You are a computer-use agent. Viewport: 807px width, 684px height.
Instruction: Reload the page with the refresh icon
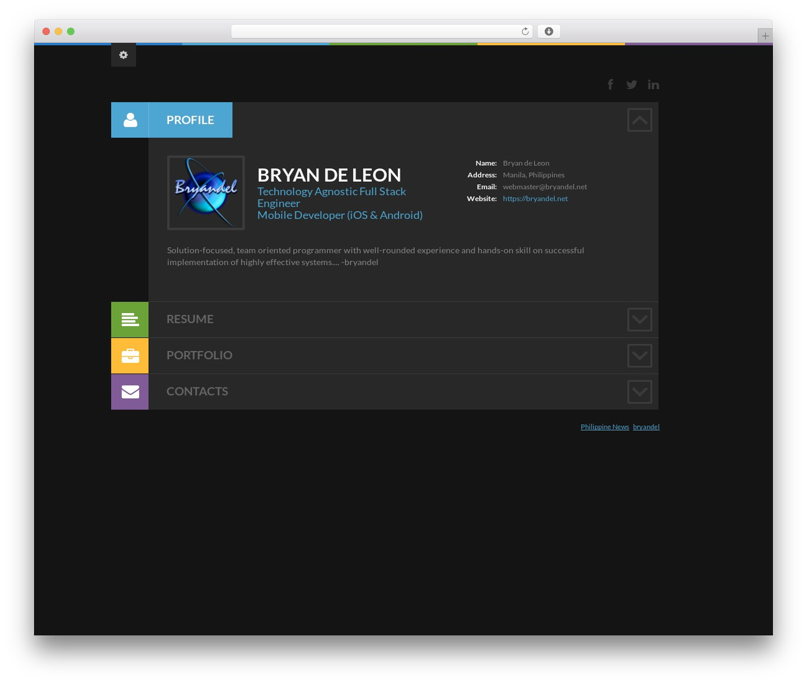coord(525,32)
